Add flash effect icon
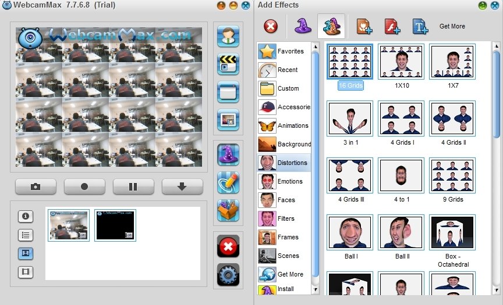Image resolution: width=503 pixels, height=305 pixels. (x=392, y=26)
